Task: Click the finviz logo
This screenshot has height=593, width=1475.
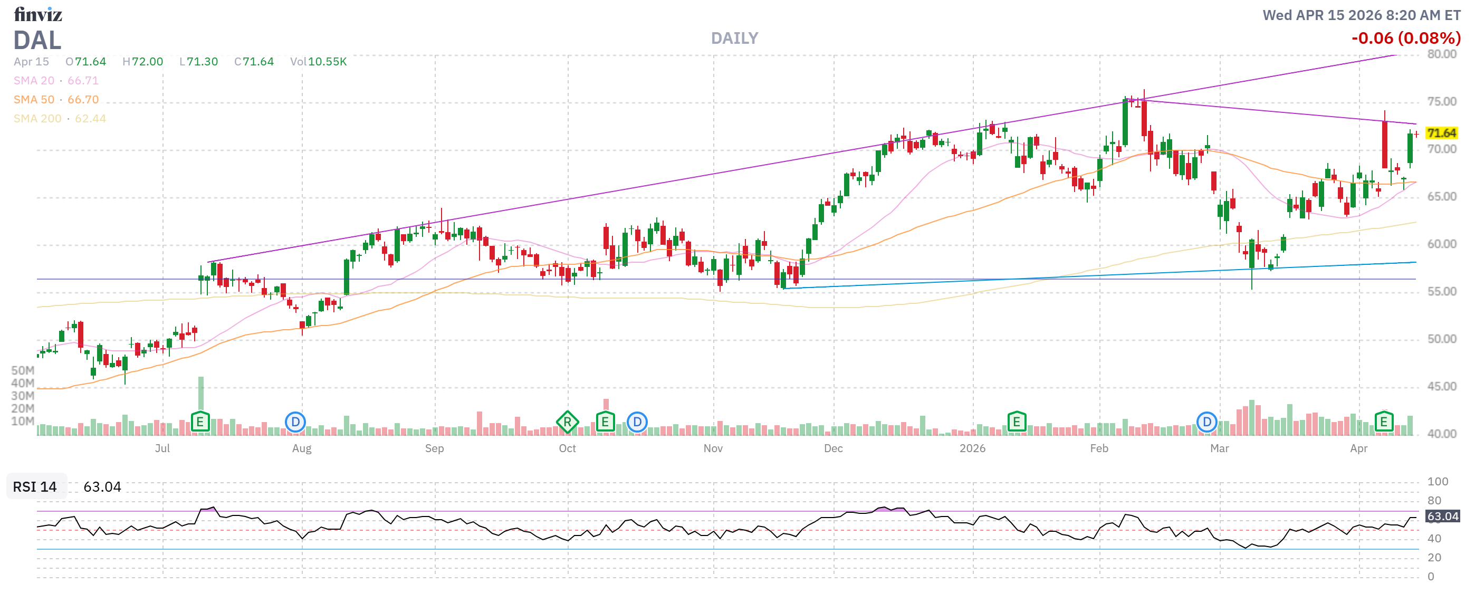Action: (38, 14)
